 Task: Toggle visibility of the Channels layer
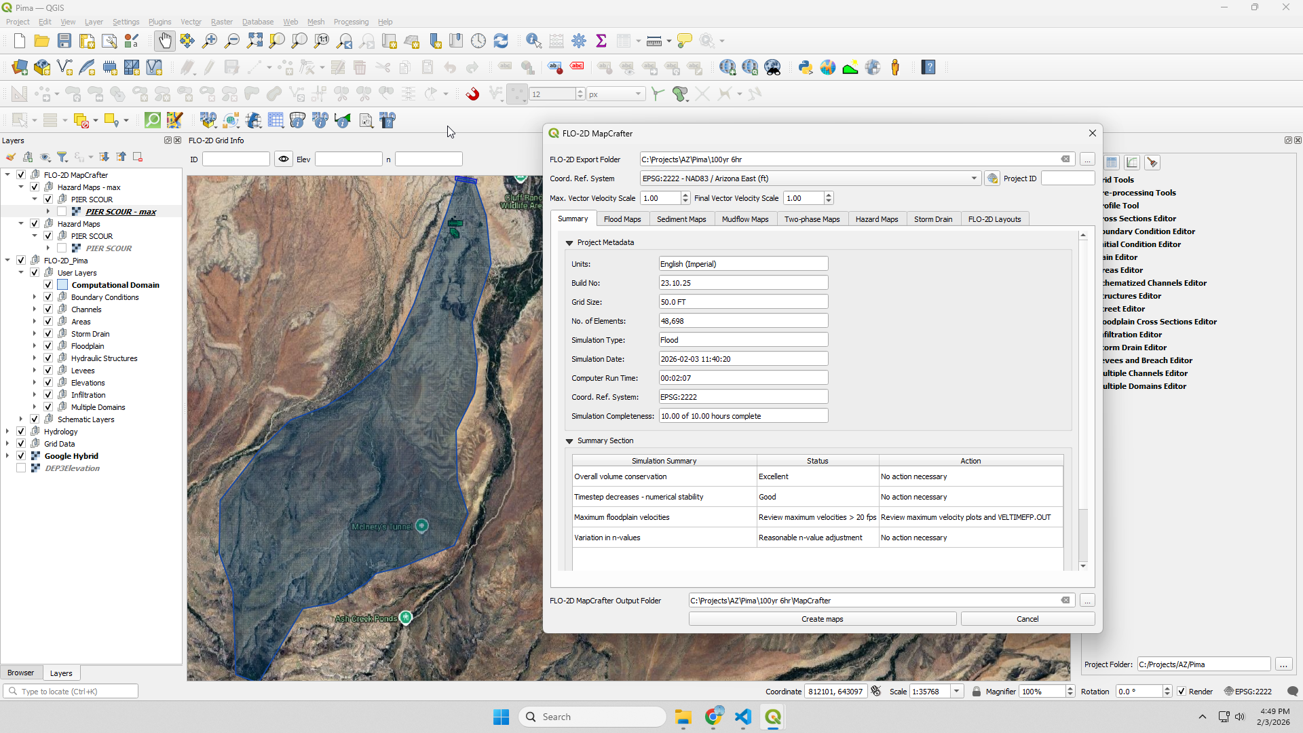[x=48, y=309]
